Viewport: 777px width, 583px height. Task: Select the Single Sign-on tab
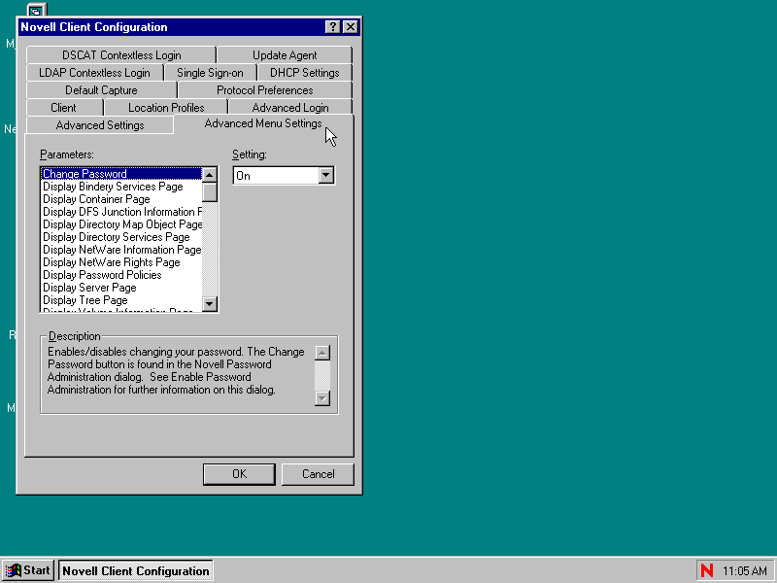click(x=210, y=73)
